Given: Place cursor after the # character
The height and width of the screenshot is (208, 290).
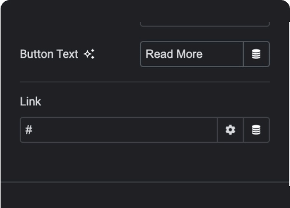Looking at the screenshot, I should click(x=33, y=130).
